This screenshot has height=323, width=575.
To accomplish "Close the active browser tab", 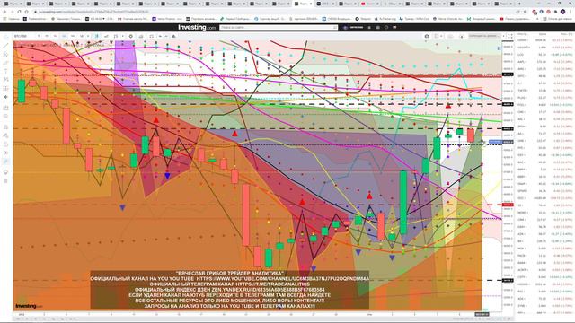I will tap(311, 4).
